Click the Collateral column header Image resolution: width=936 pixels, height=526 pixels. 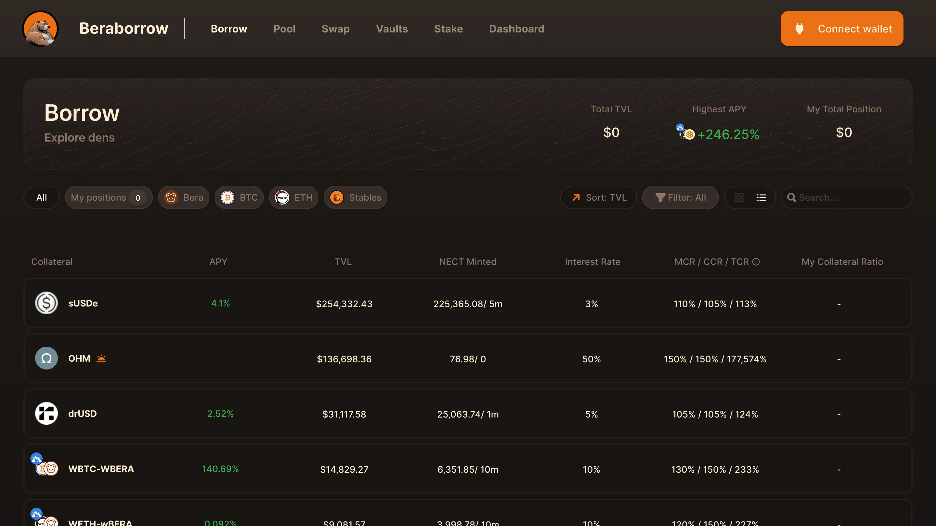click(52, 262)
